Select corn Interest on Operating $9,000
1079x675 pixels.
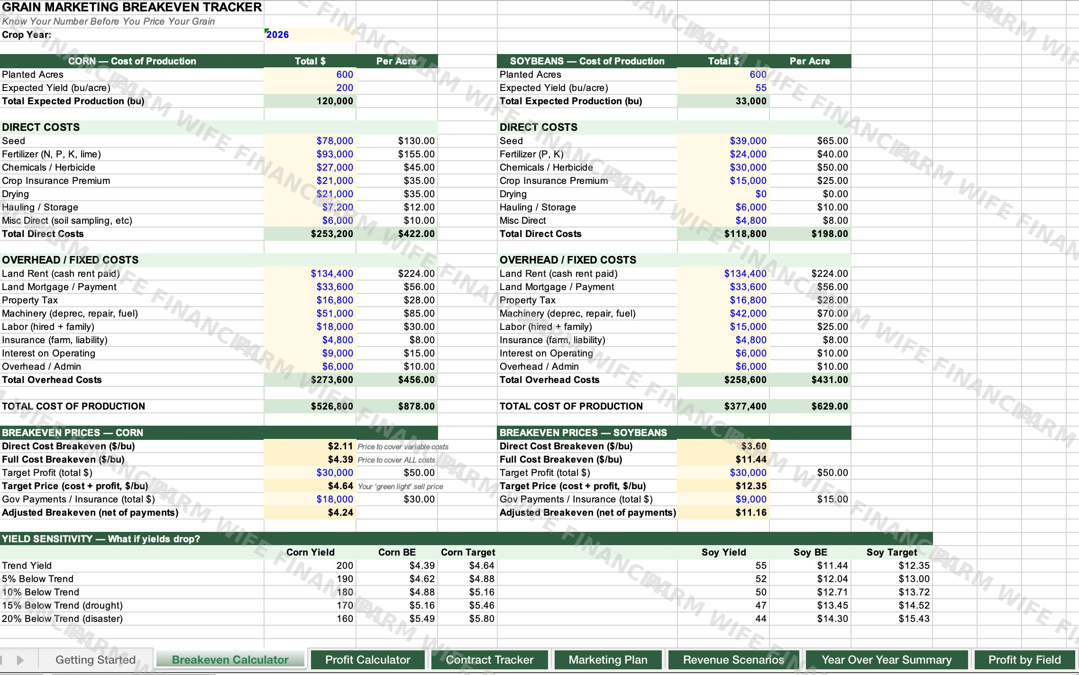tap(310, 353)
